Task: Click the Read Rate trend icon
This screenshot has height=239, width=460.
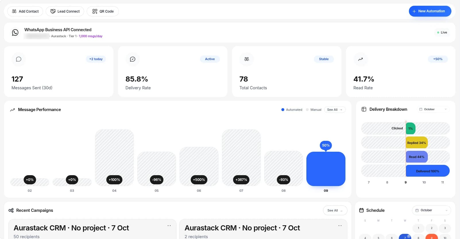Action: point(361,59)
